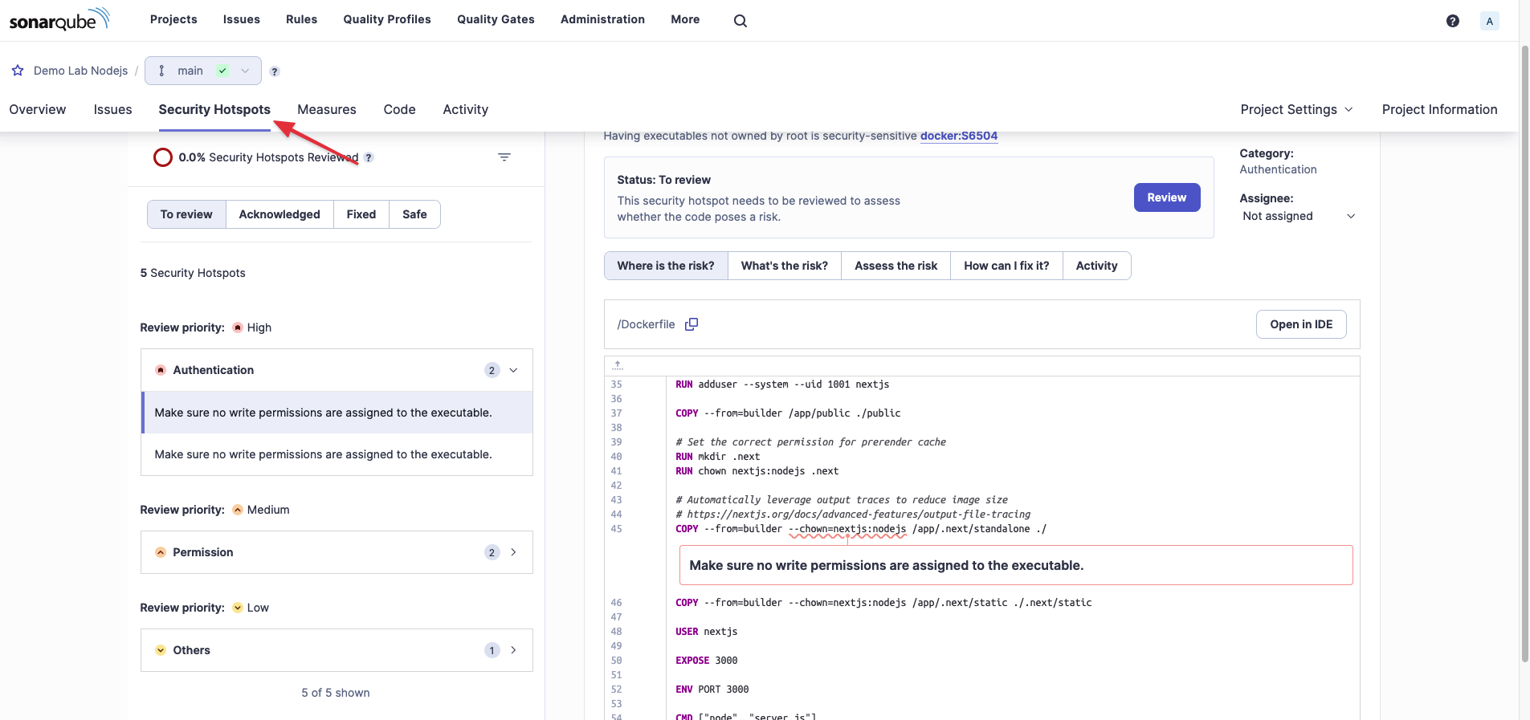Click the page vertical scrollbar
This screenshot has height=720, width=1530.
(1524, 353)
